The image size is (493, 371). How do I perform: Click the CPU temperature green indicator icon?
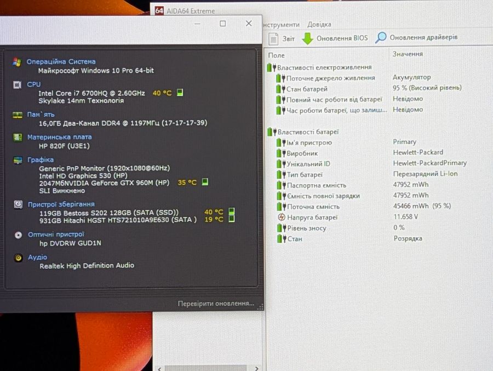180,93
